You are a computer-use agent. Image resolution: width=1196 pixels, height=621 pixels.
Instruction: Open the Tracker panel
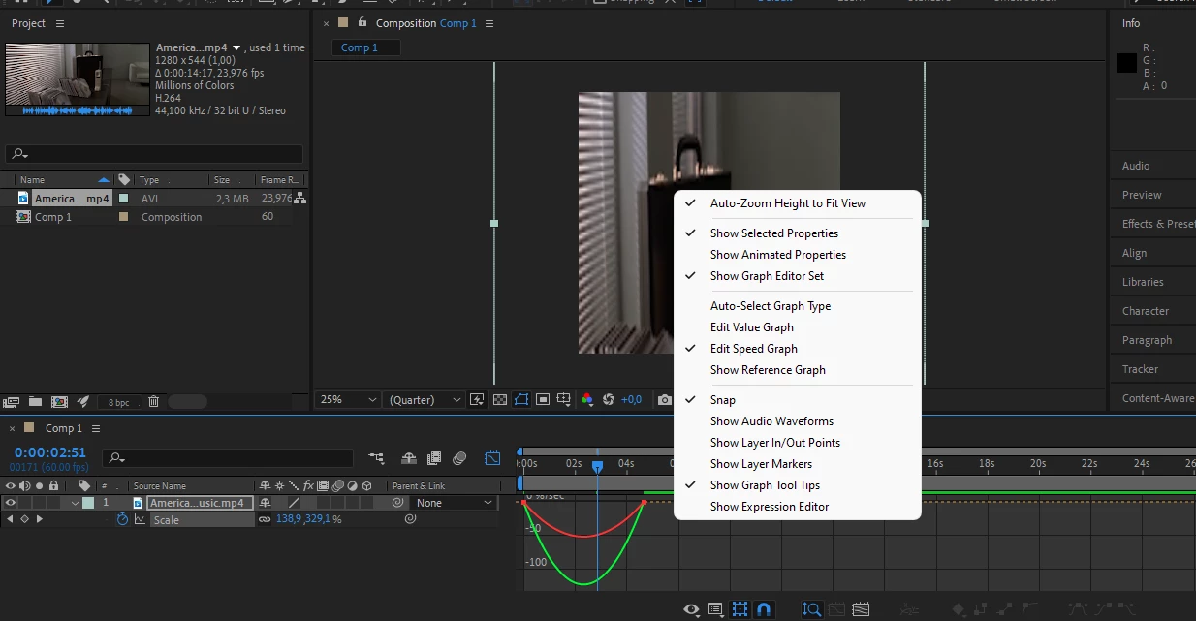[1140, 369]
